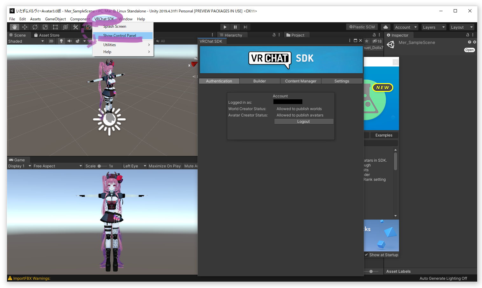This screenshot has height=288, width=482.
Task: Open the Left Eye dropdown
Action: [134, 166]
